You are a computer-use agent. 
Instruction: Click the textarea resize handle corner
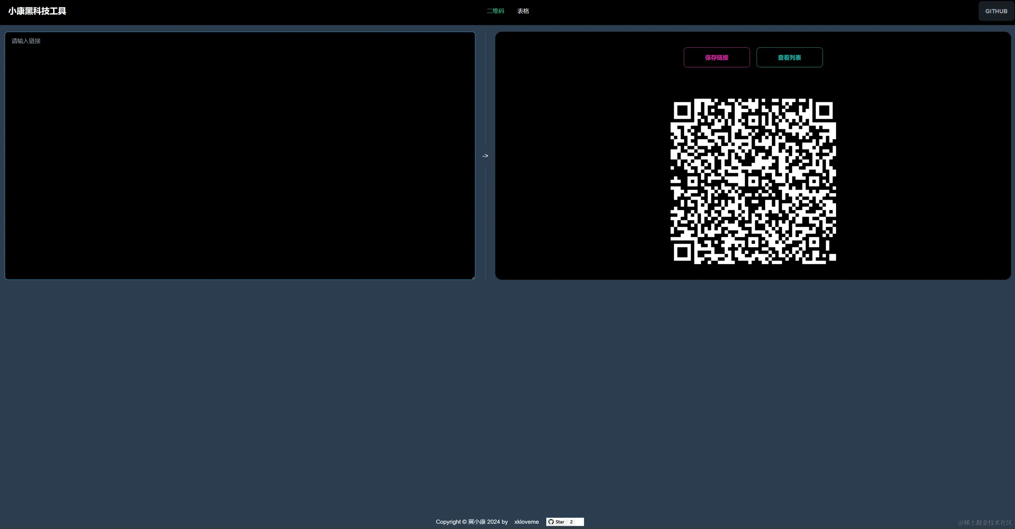[x=473, y=277]
